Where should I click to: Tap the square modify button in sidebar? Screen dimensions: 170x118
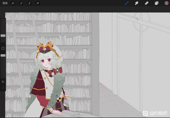coord(3,48)
